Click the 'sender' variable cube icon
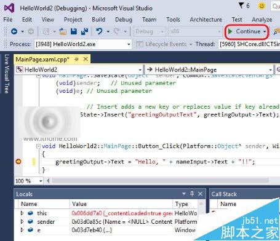 pyautogui.click(x=30, y=221)
